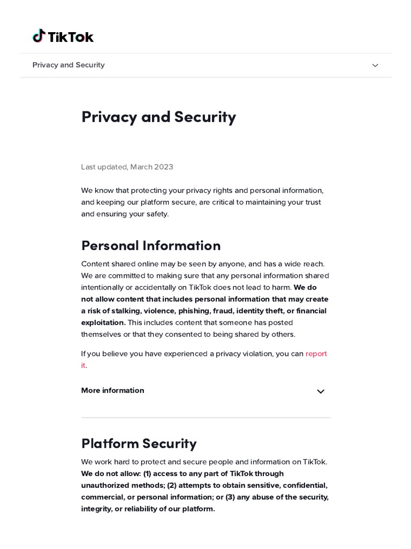Click "We work hard to protect" sentence

pyautogui.click(x=204, y=462)
